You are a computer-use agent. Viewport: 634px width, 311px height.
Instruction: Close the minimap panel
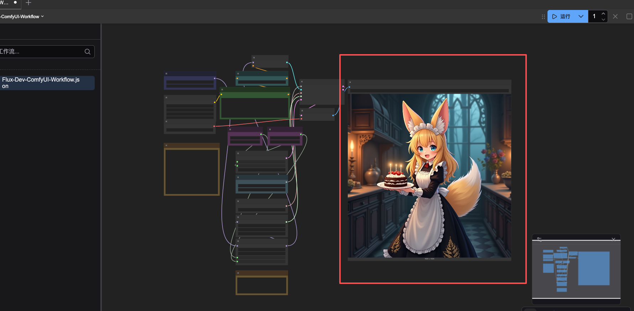[x=613, y=239]
